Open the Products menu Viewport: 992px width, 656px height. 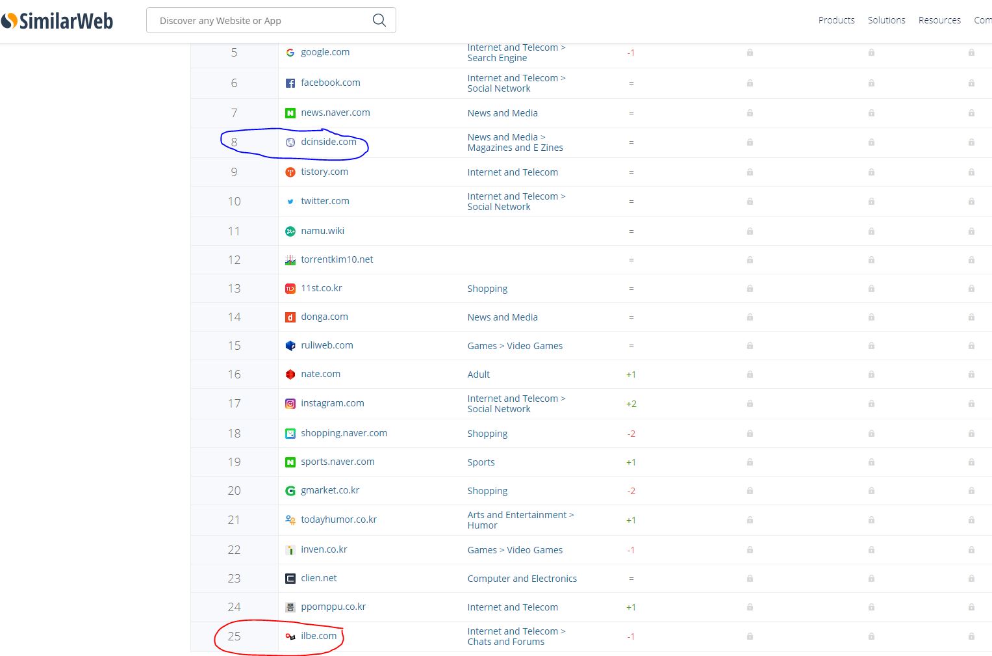(836, 20)
